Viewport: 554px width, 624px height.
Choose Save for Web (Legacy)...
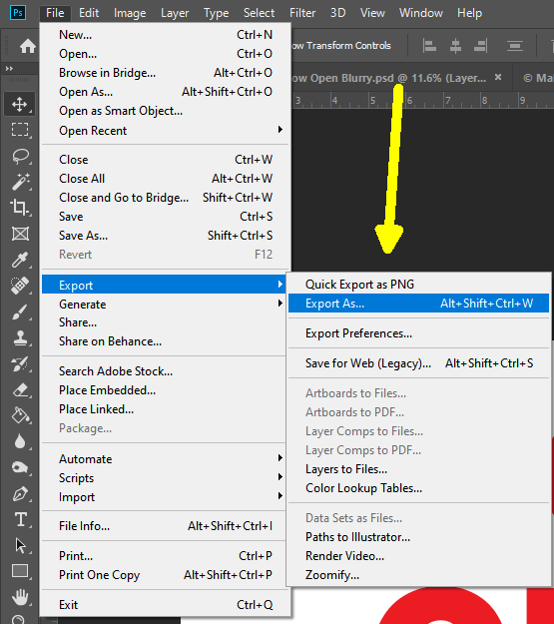pos(418,363)
